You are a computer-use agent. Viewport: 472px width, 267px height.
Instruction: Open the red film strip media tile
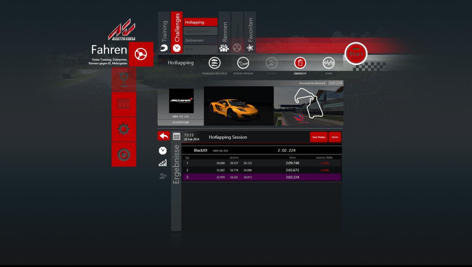pos(124,104)
